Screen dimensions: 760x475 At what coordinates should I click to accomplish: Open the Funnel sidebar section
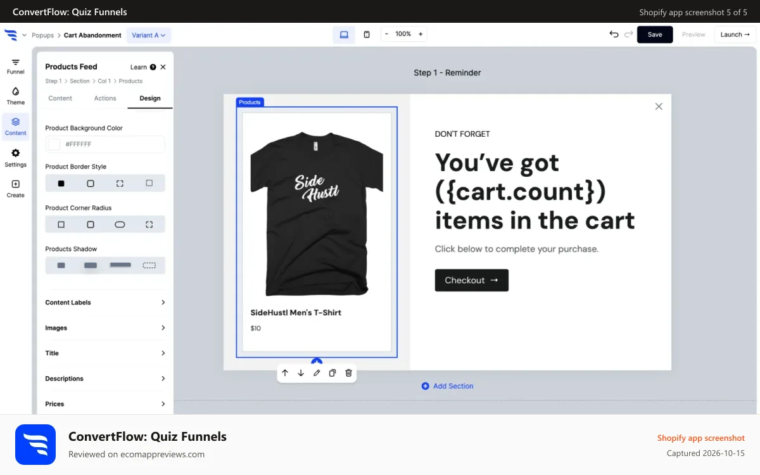15,66
